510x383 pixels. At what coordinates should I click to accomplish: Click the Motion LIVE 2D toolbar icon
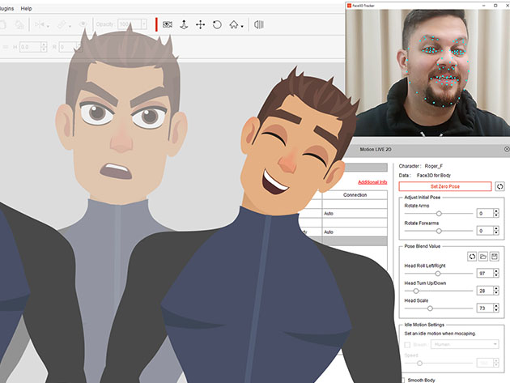[259, 24]
